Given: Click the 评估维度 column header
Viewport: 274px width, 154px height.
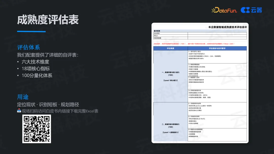Looking at the screenshot, I should click(170, 48).
